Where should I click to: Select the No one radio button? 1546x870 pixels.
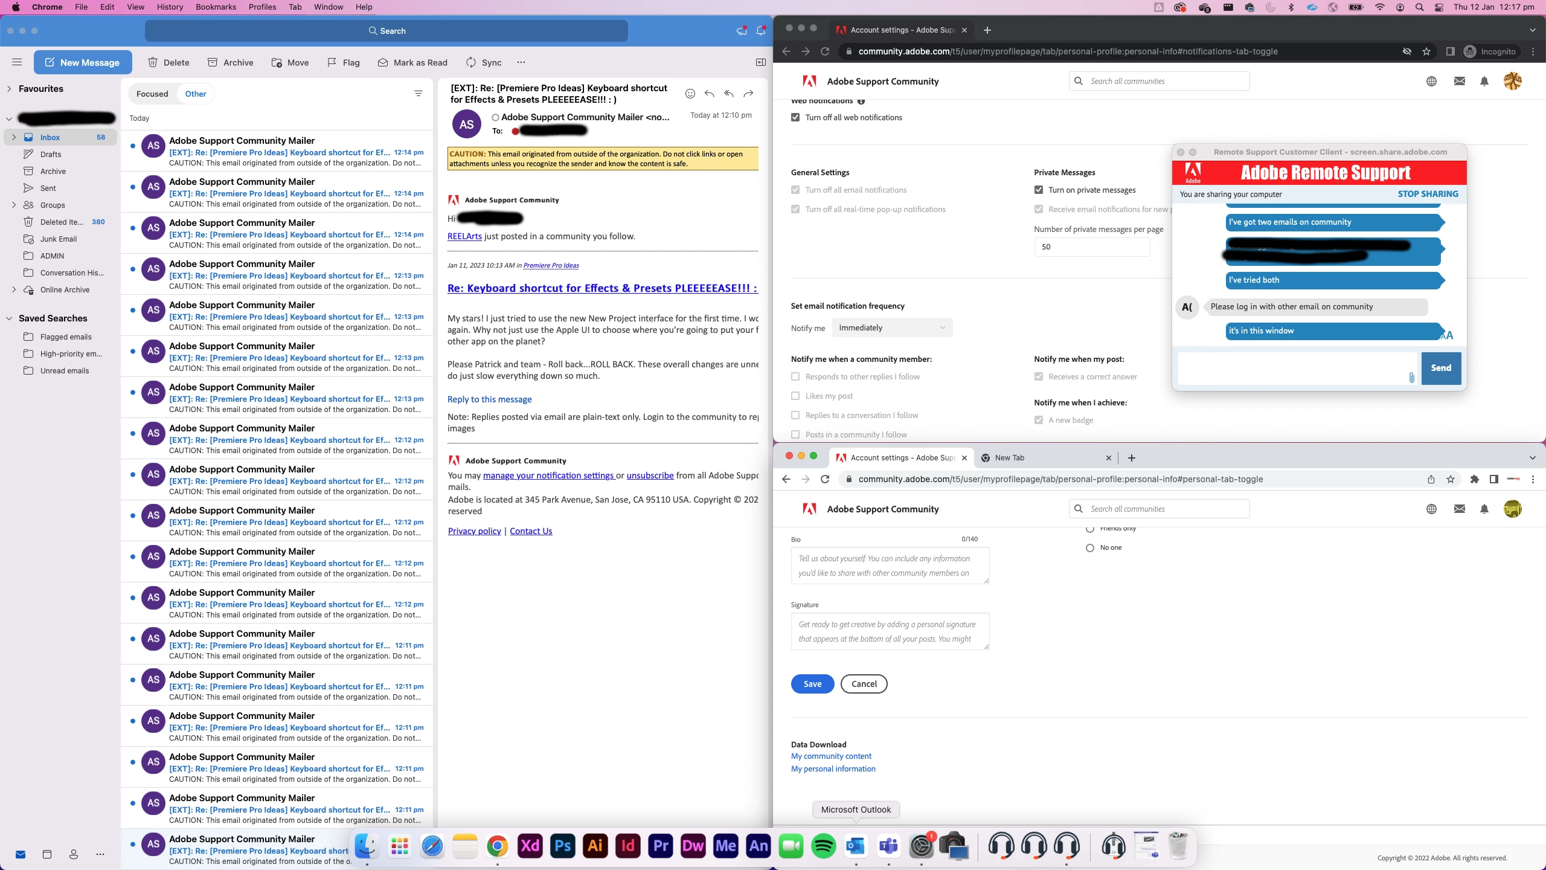click(x=1090, y=548)
